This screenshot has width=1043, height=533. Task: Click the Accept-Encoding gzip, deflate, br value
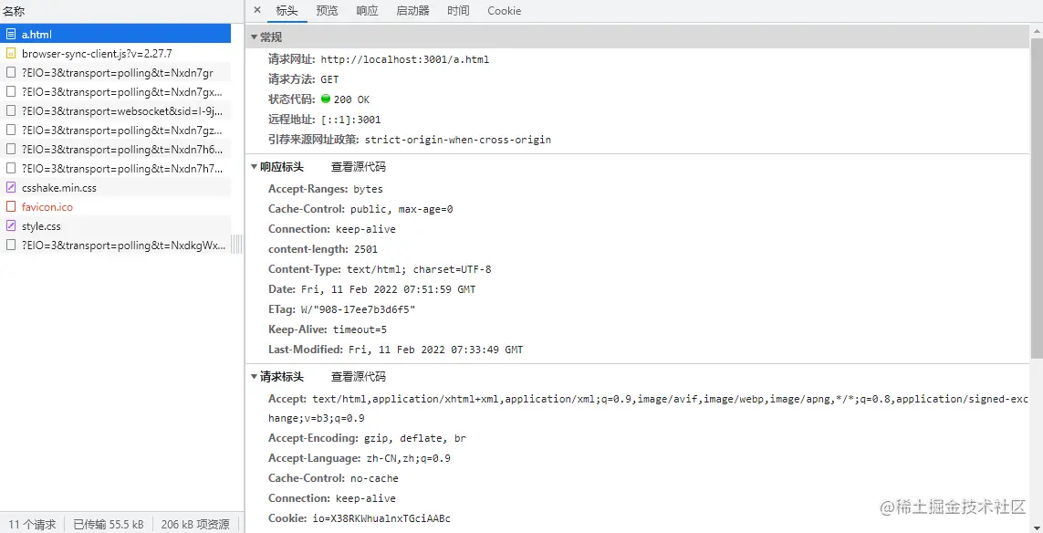pyautogui.click(x=415, y=438)
